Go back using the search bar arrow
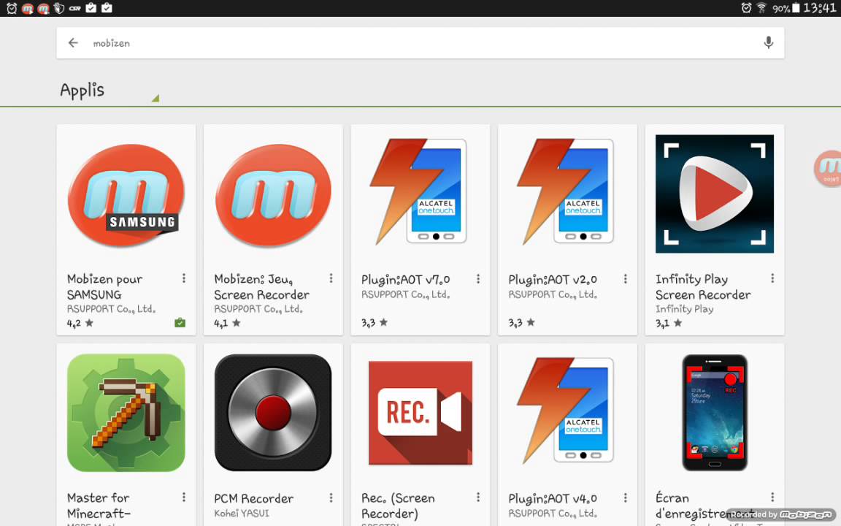Image resolution: width=841 pixels, height=526 pixels. click(x=74, y=43)
